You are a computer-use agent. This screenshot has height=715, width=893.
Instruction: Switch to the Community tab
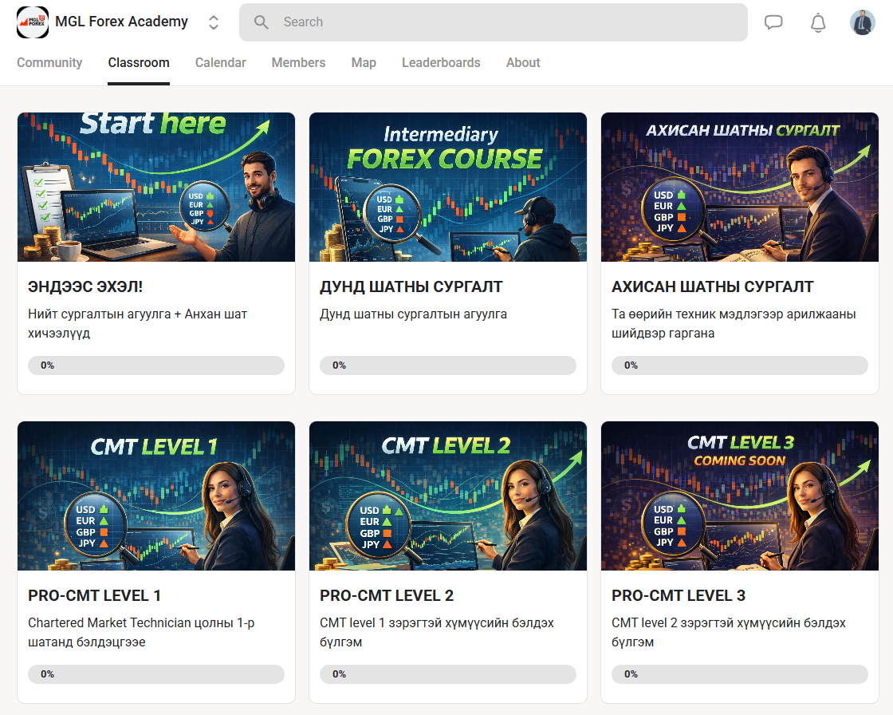49,62
